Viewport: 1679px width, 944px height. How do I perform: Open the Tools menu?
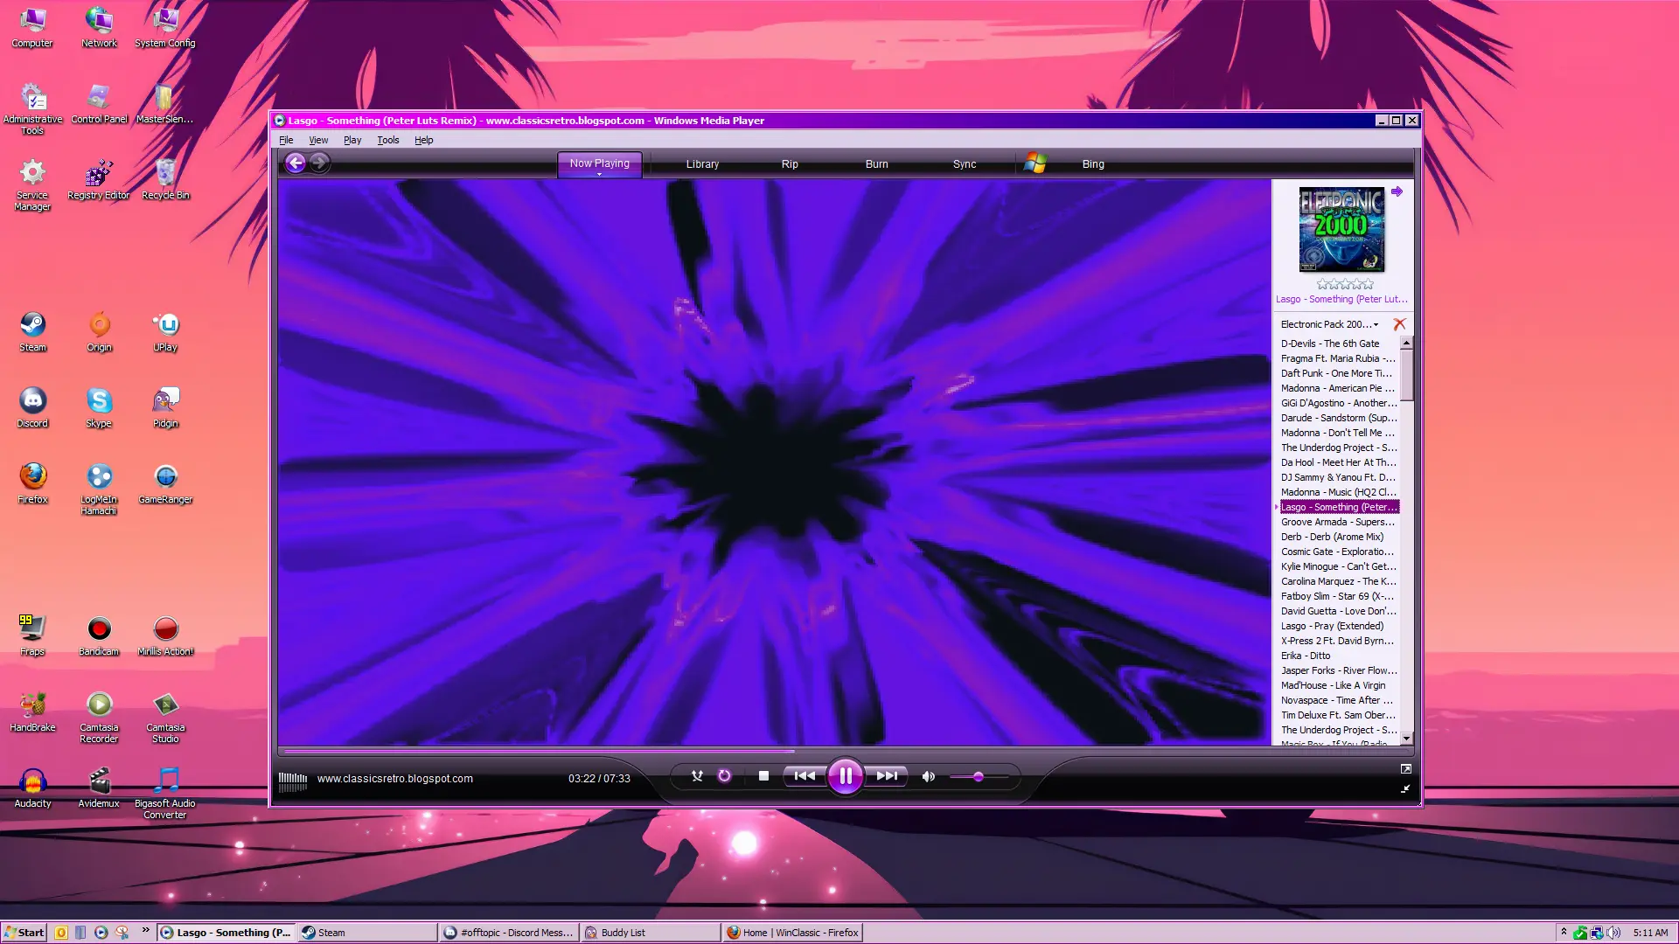[x=388, y=140]
